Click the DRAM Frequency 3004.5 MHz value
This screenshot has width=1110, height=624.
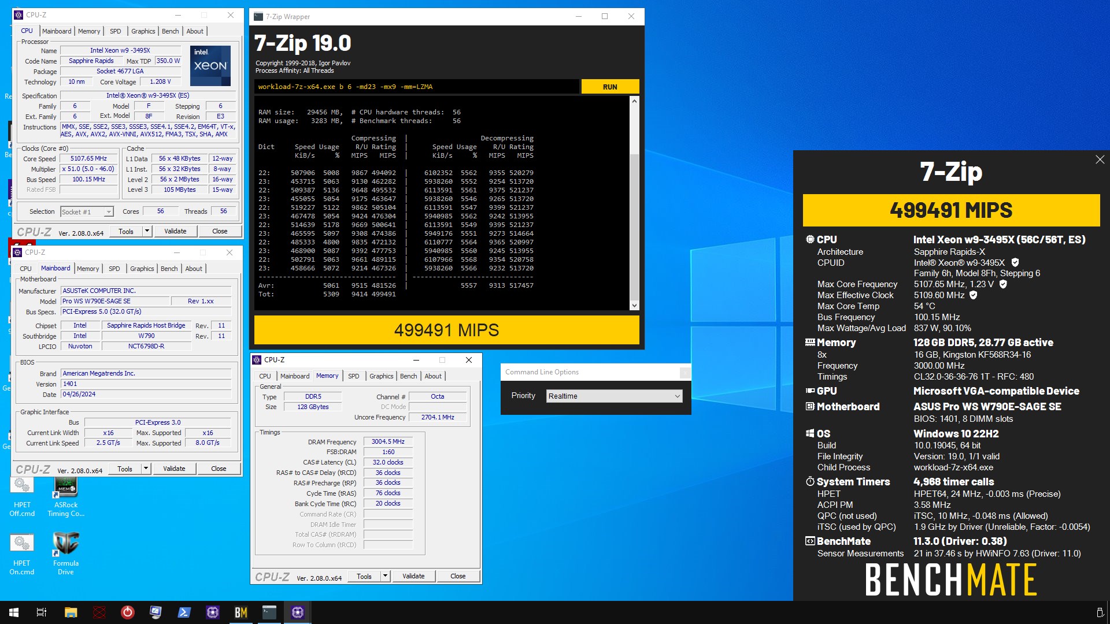388,441
